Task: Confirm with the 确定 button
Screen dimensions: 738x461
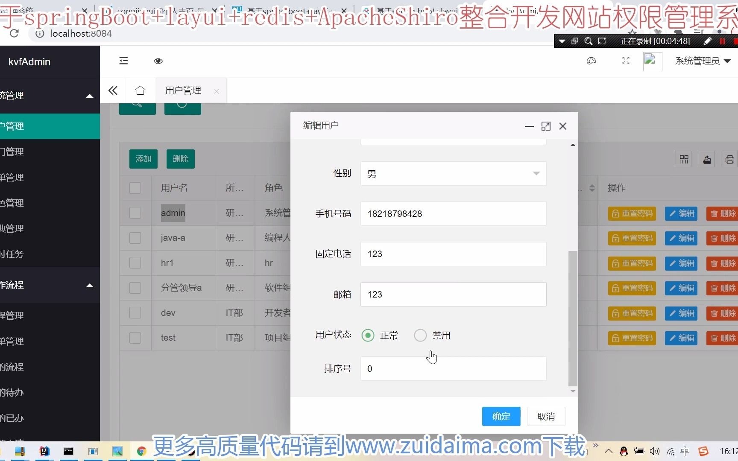Action: tap(501, 416)
